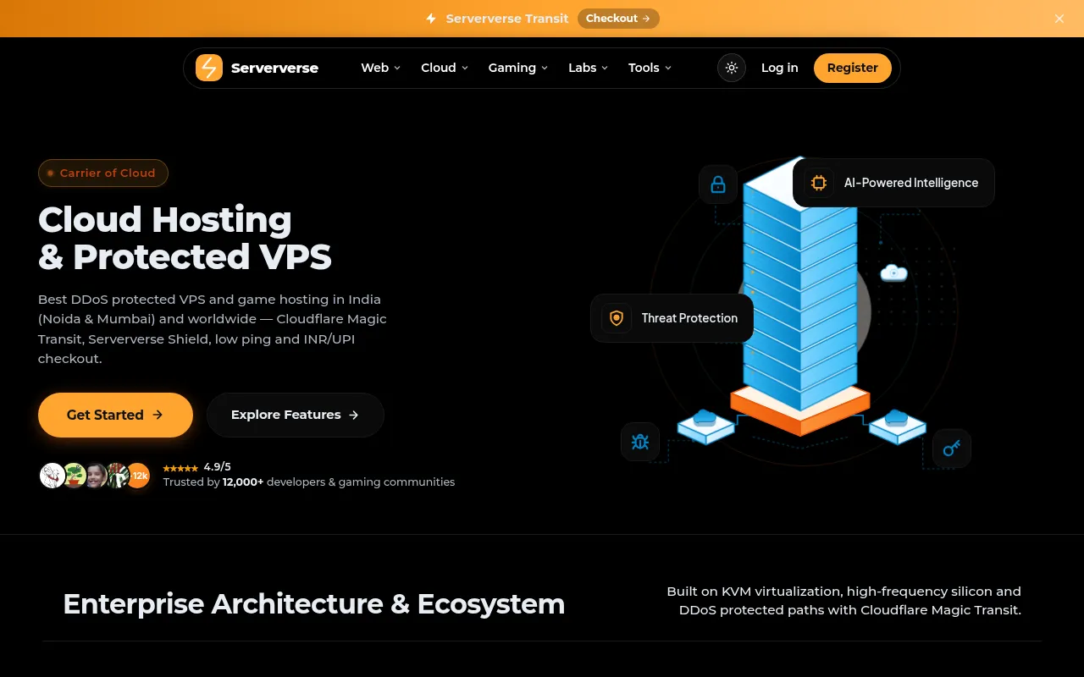The image size is (1084, 677).
Task: Click the Checkout button in banner
Action: click(618, 19)
